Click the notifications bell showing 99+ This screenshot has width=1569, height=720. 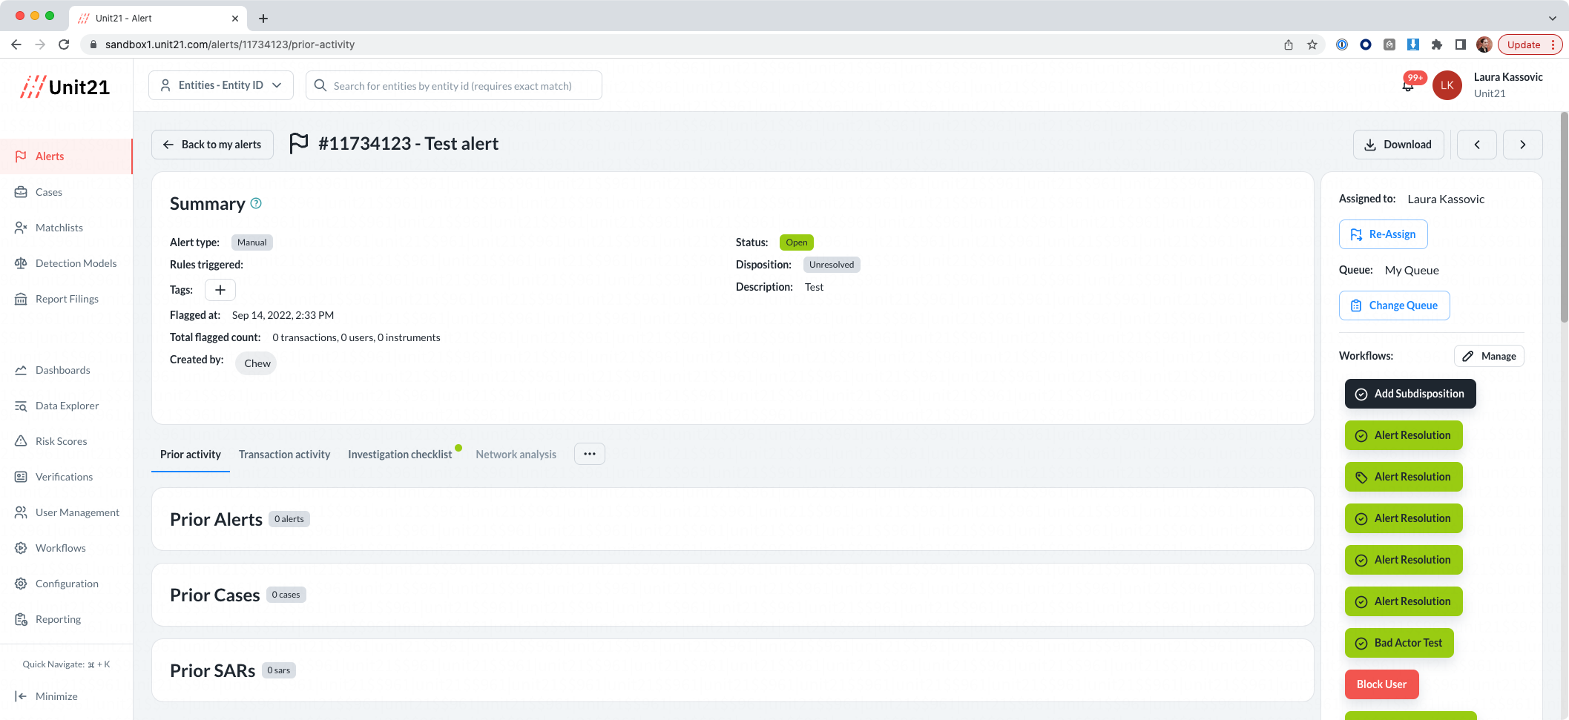click(x=1407, y=85)
